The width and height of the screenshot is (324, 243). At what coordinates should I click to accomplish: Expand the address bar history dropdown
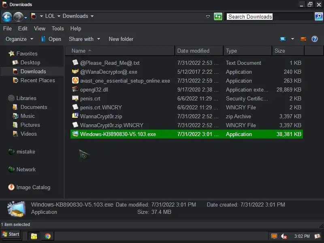coord(208,17)
